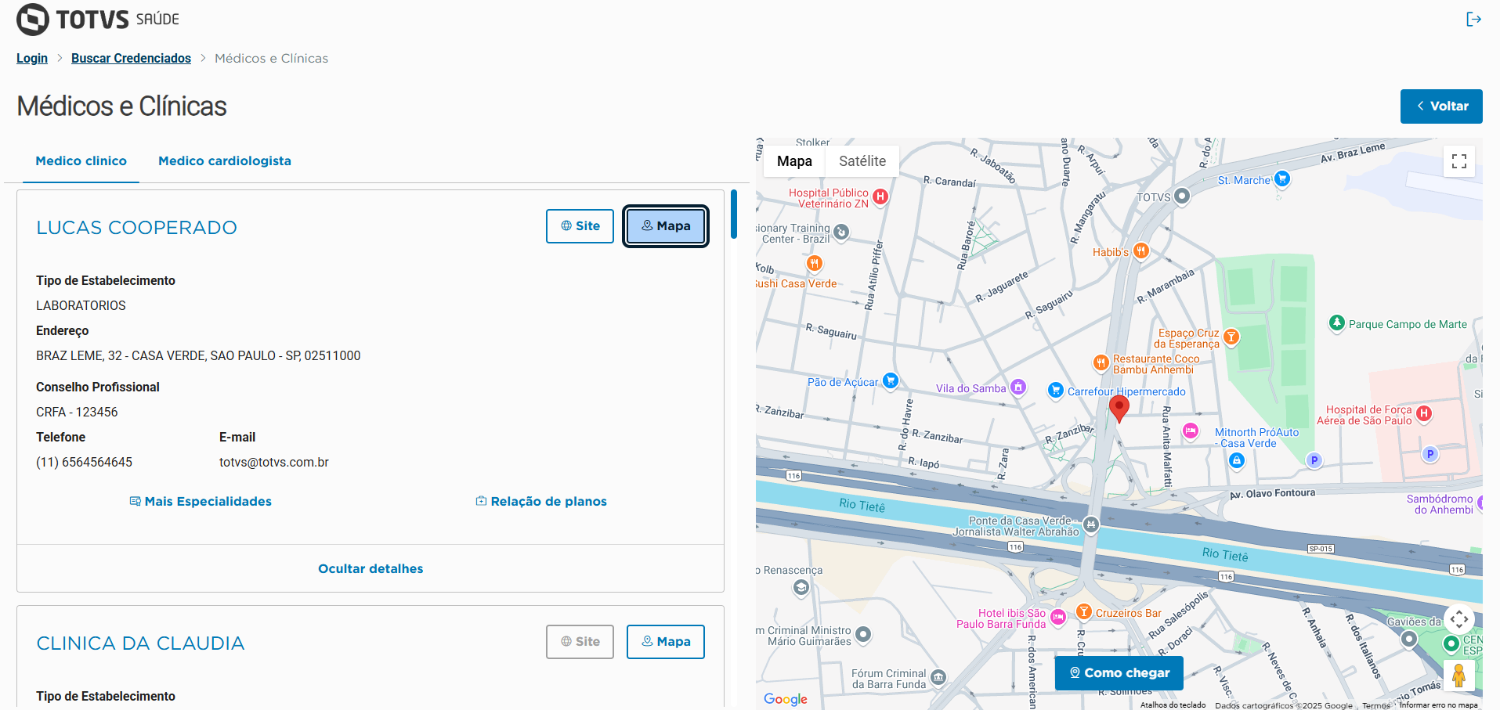Open the map Termos link

1376,705
